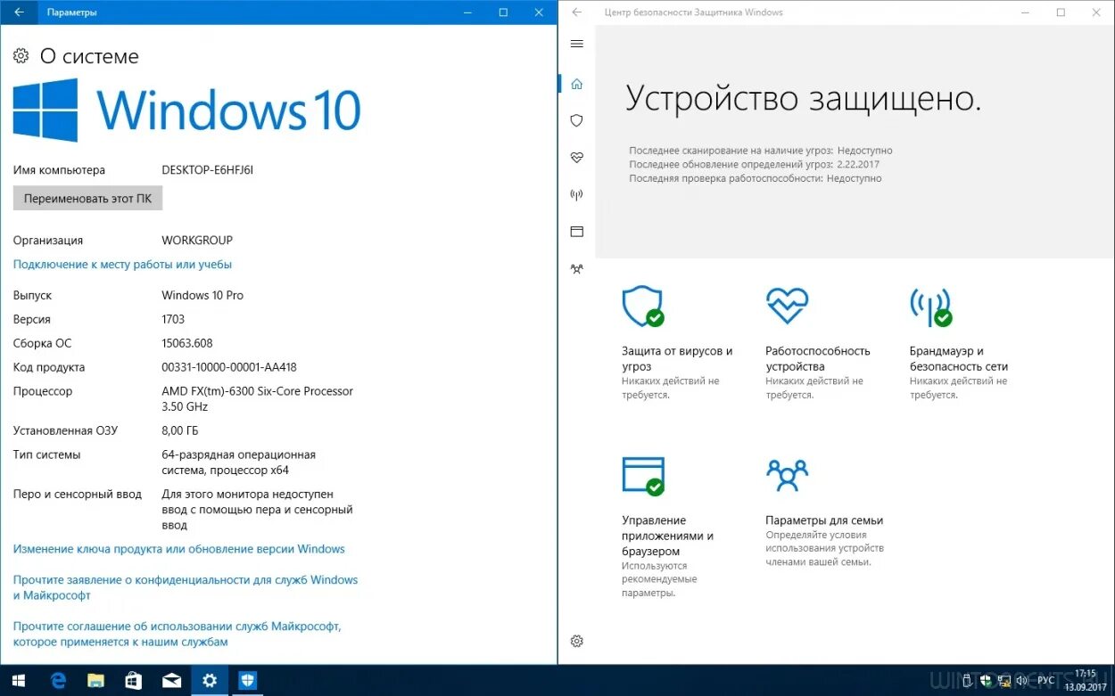Open Defender settings gear at sidebar bottom
Screen dimensions: 1115x696
click(576, 641)
